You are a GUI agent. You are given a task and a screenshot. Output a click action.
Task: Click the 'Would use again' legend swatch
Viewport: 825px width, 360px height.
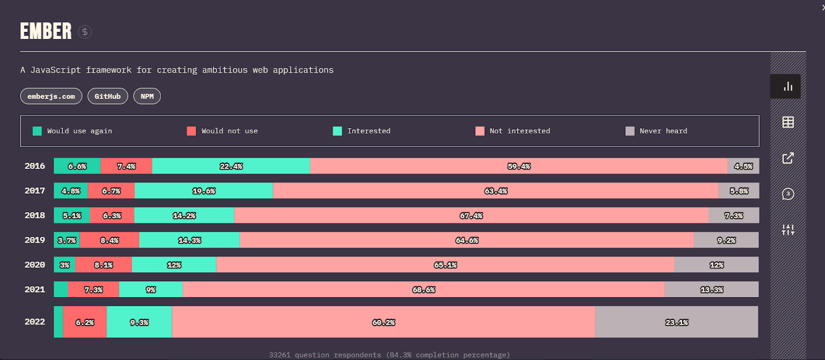(x=37, y=131)
